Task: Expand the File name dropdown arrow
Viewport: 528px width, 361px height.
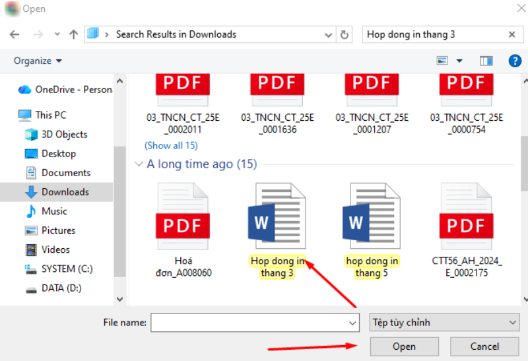Action: [x=352, y=323]
